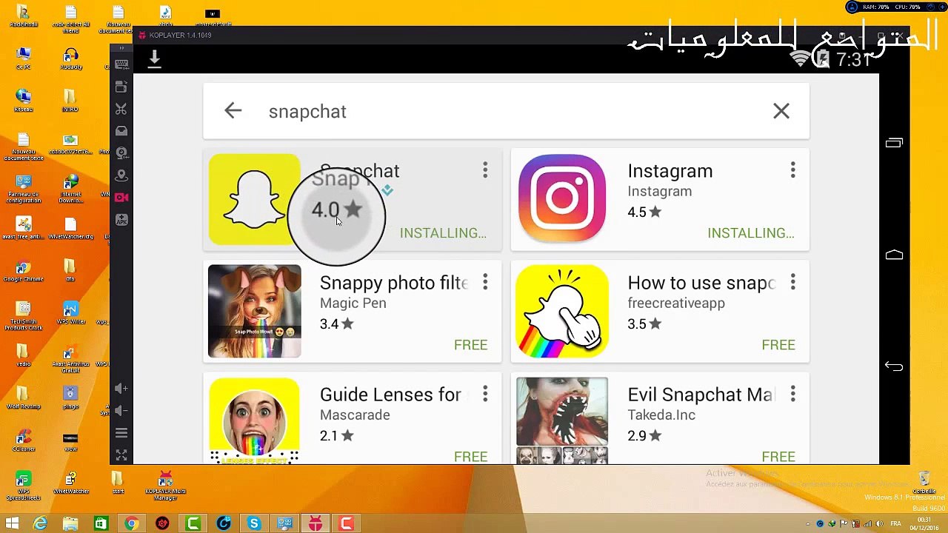Open the Google Chrome desktop shortcut

pyautogui.click(x=24, y=271)
